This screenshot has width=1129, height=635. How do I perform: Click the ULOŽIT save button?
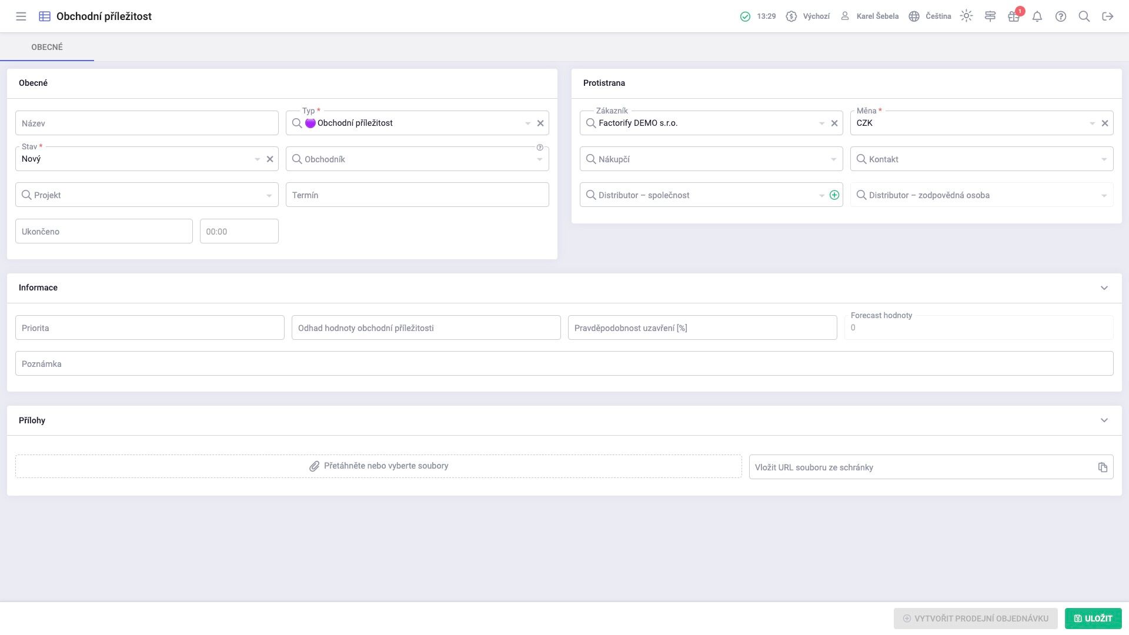click(1093, 619)
